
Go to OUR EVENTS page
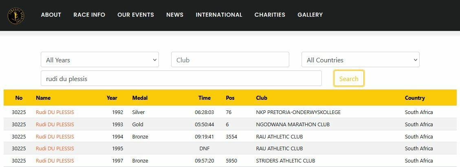(x=136, y=15)
